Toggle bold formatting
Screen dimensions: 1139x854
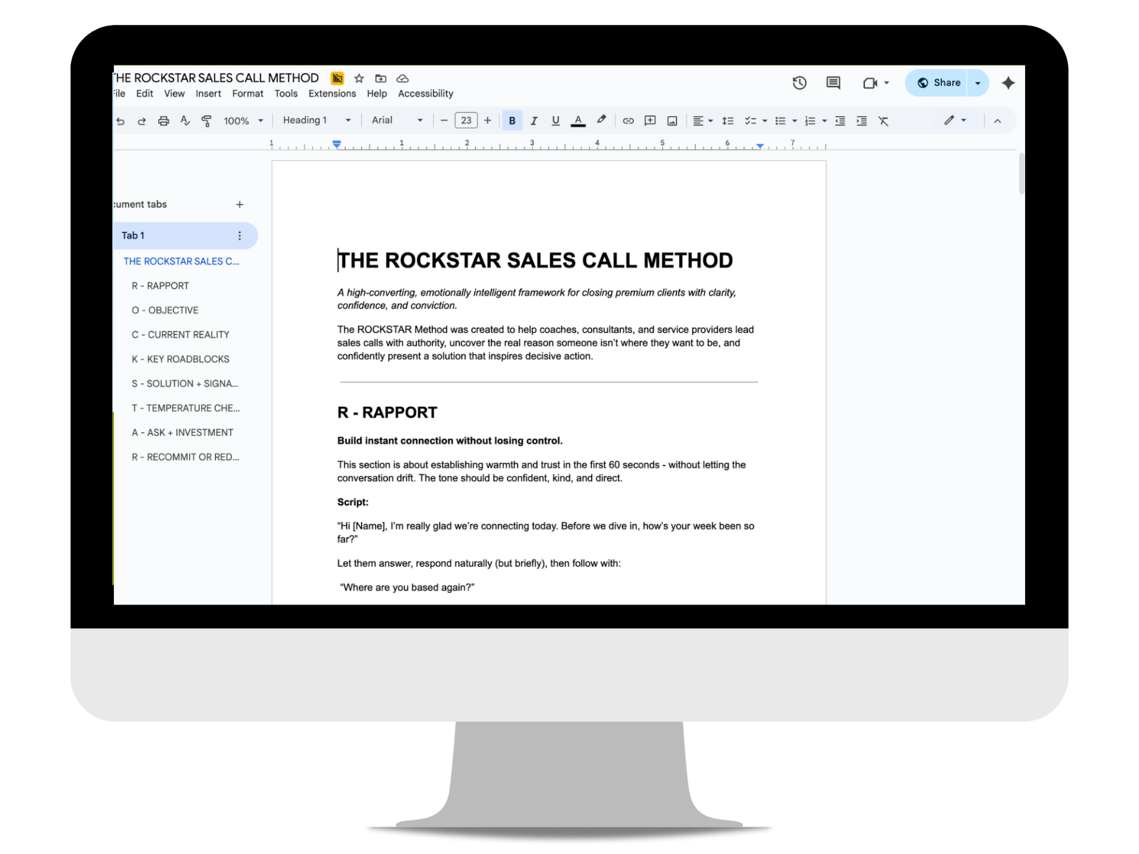click(512, 121)
